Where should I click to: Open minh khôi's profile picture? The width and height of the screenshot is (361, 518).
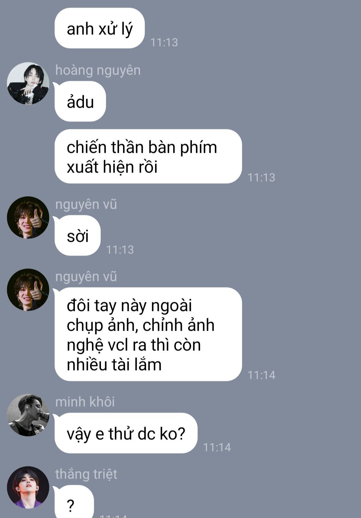(x=28, y=415)
